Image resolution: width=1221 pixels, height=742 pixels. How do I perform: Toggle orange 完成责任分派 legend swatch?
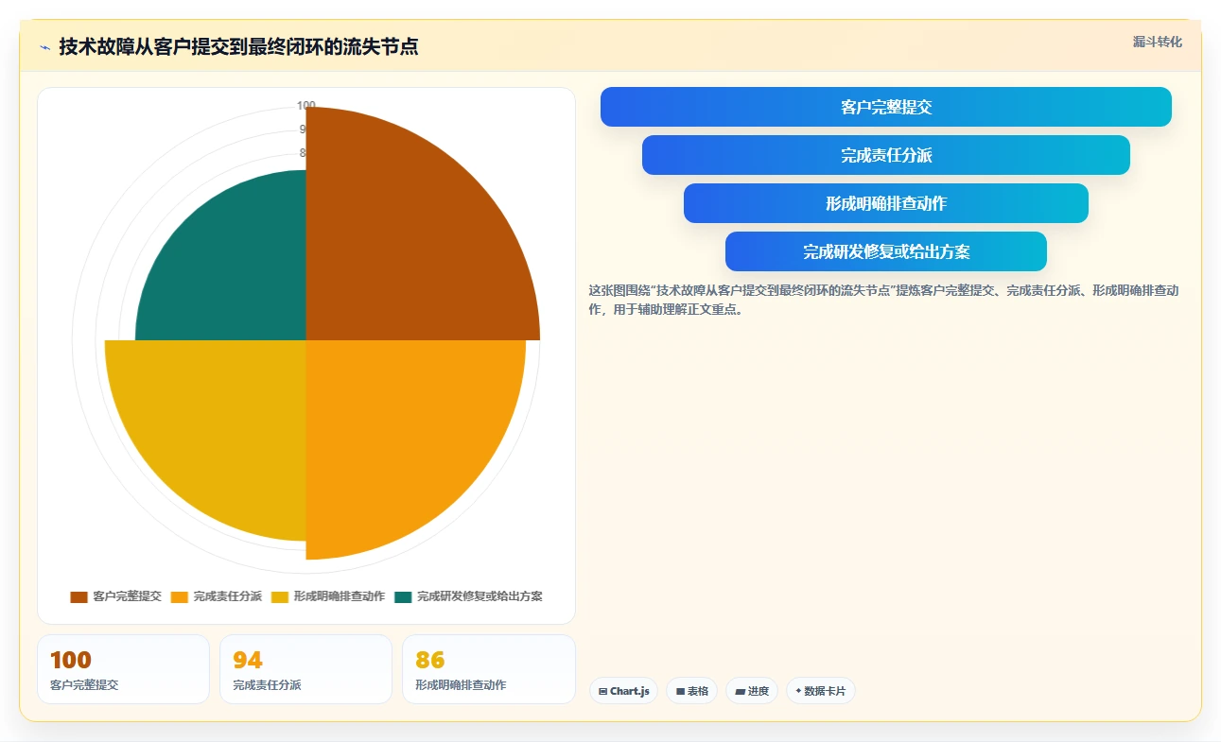[x=180, y=596]
